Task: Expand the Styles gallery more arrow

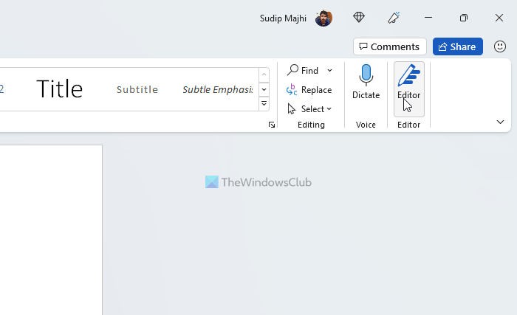Action: point(264,104)
